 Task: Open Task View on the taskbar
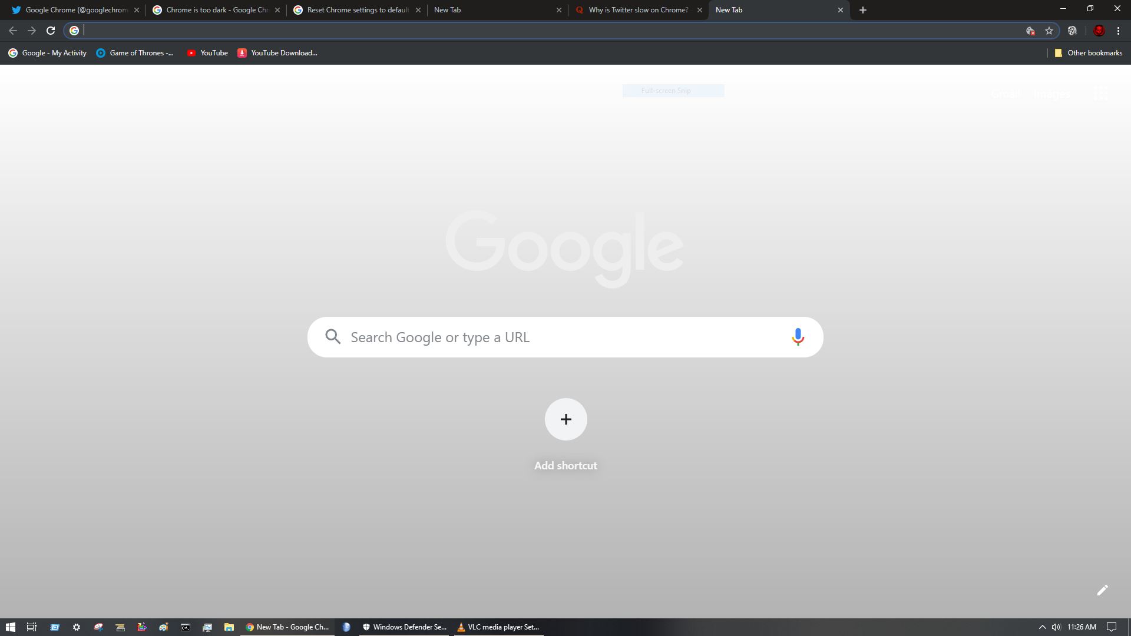pyautogui.click(x=32, y=627)
